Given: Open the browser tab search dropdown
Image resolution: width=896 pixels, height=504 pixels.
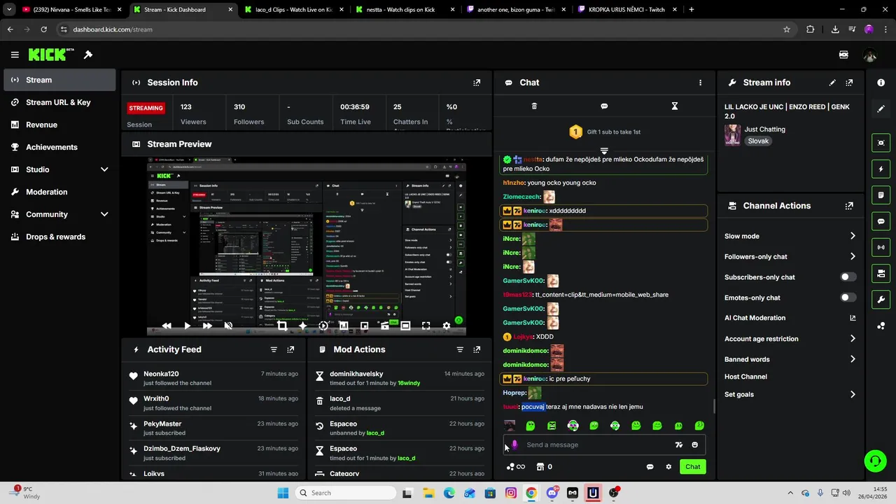Looking at the screenshot, I should pos(10,10).
